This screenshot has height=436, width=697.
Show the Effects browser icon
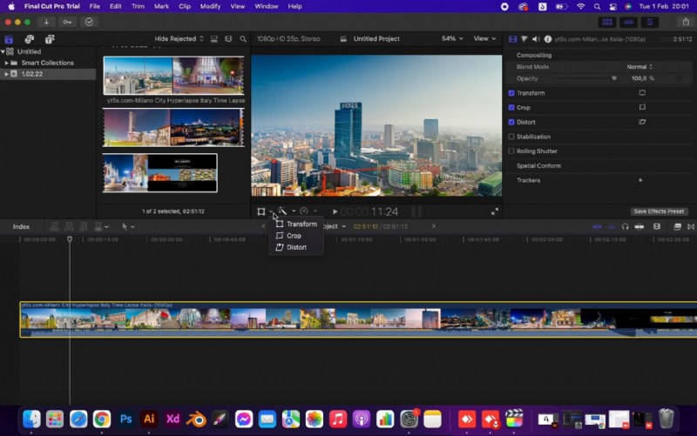coord(677,227)
